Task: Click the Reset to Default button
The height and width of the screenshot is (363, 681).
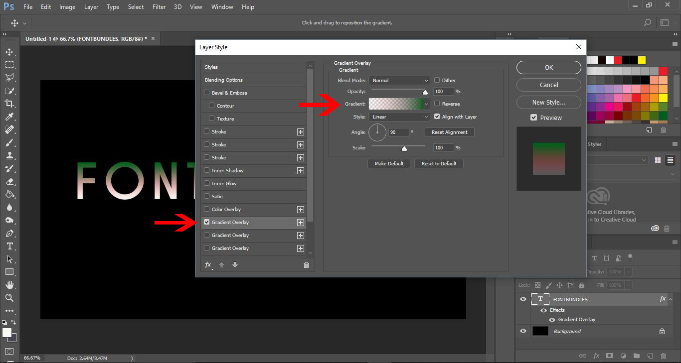Action: click(439, 163)
